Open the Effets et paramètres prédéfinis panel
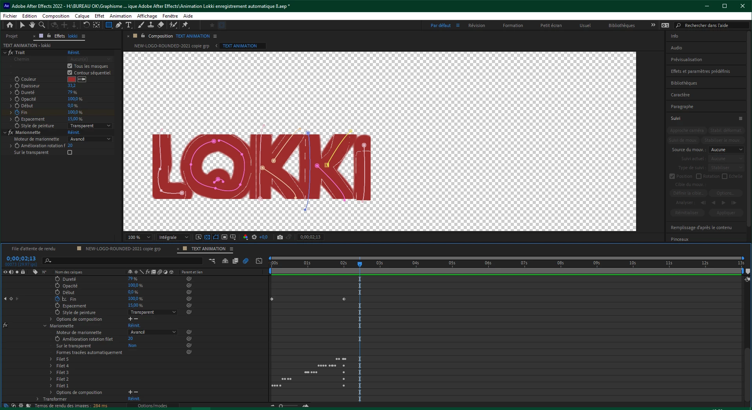Screen dimensions: 752x410 700,71
